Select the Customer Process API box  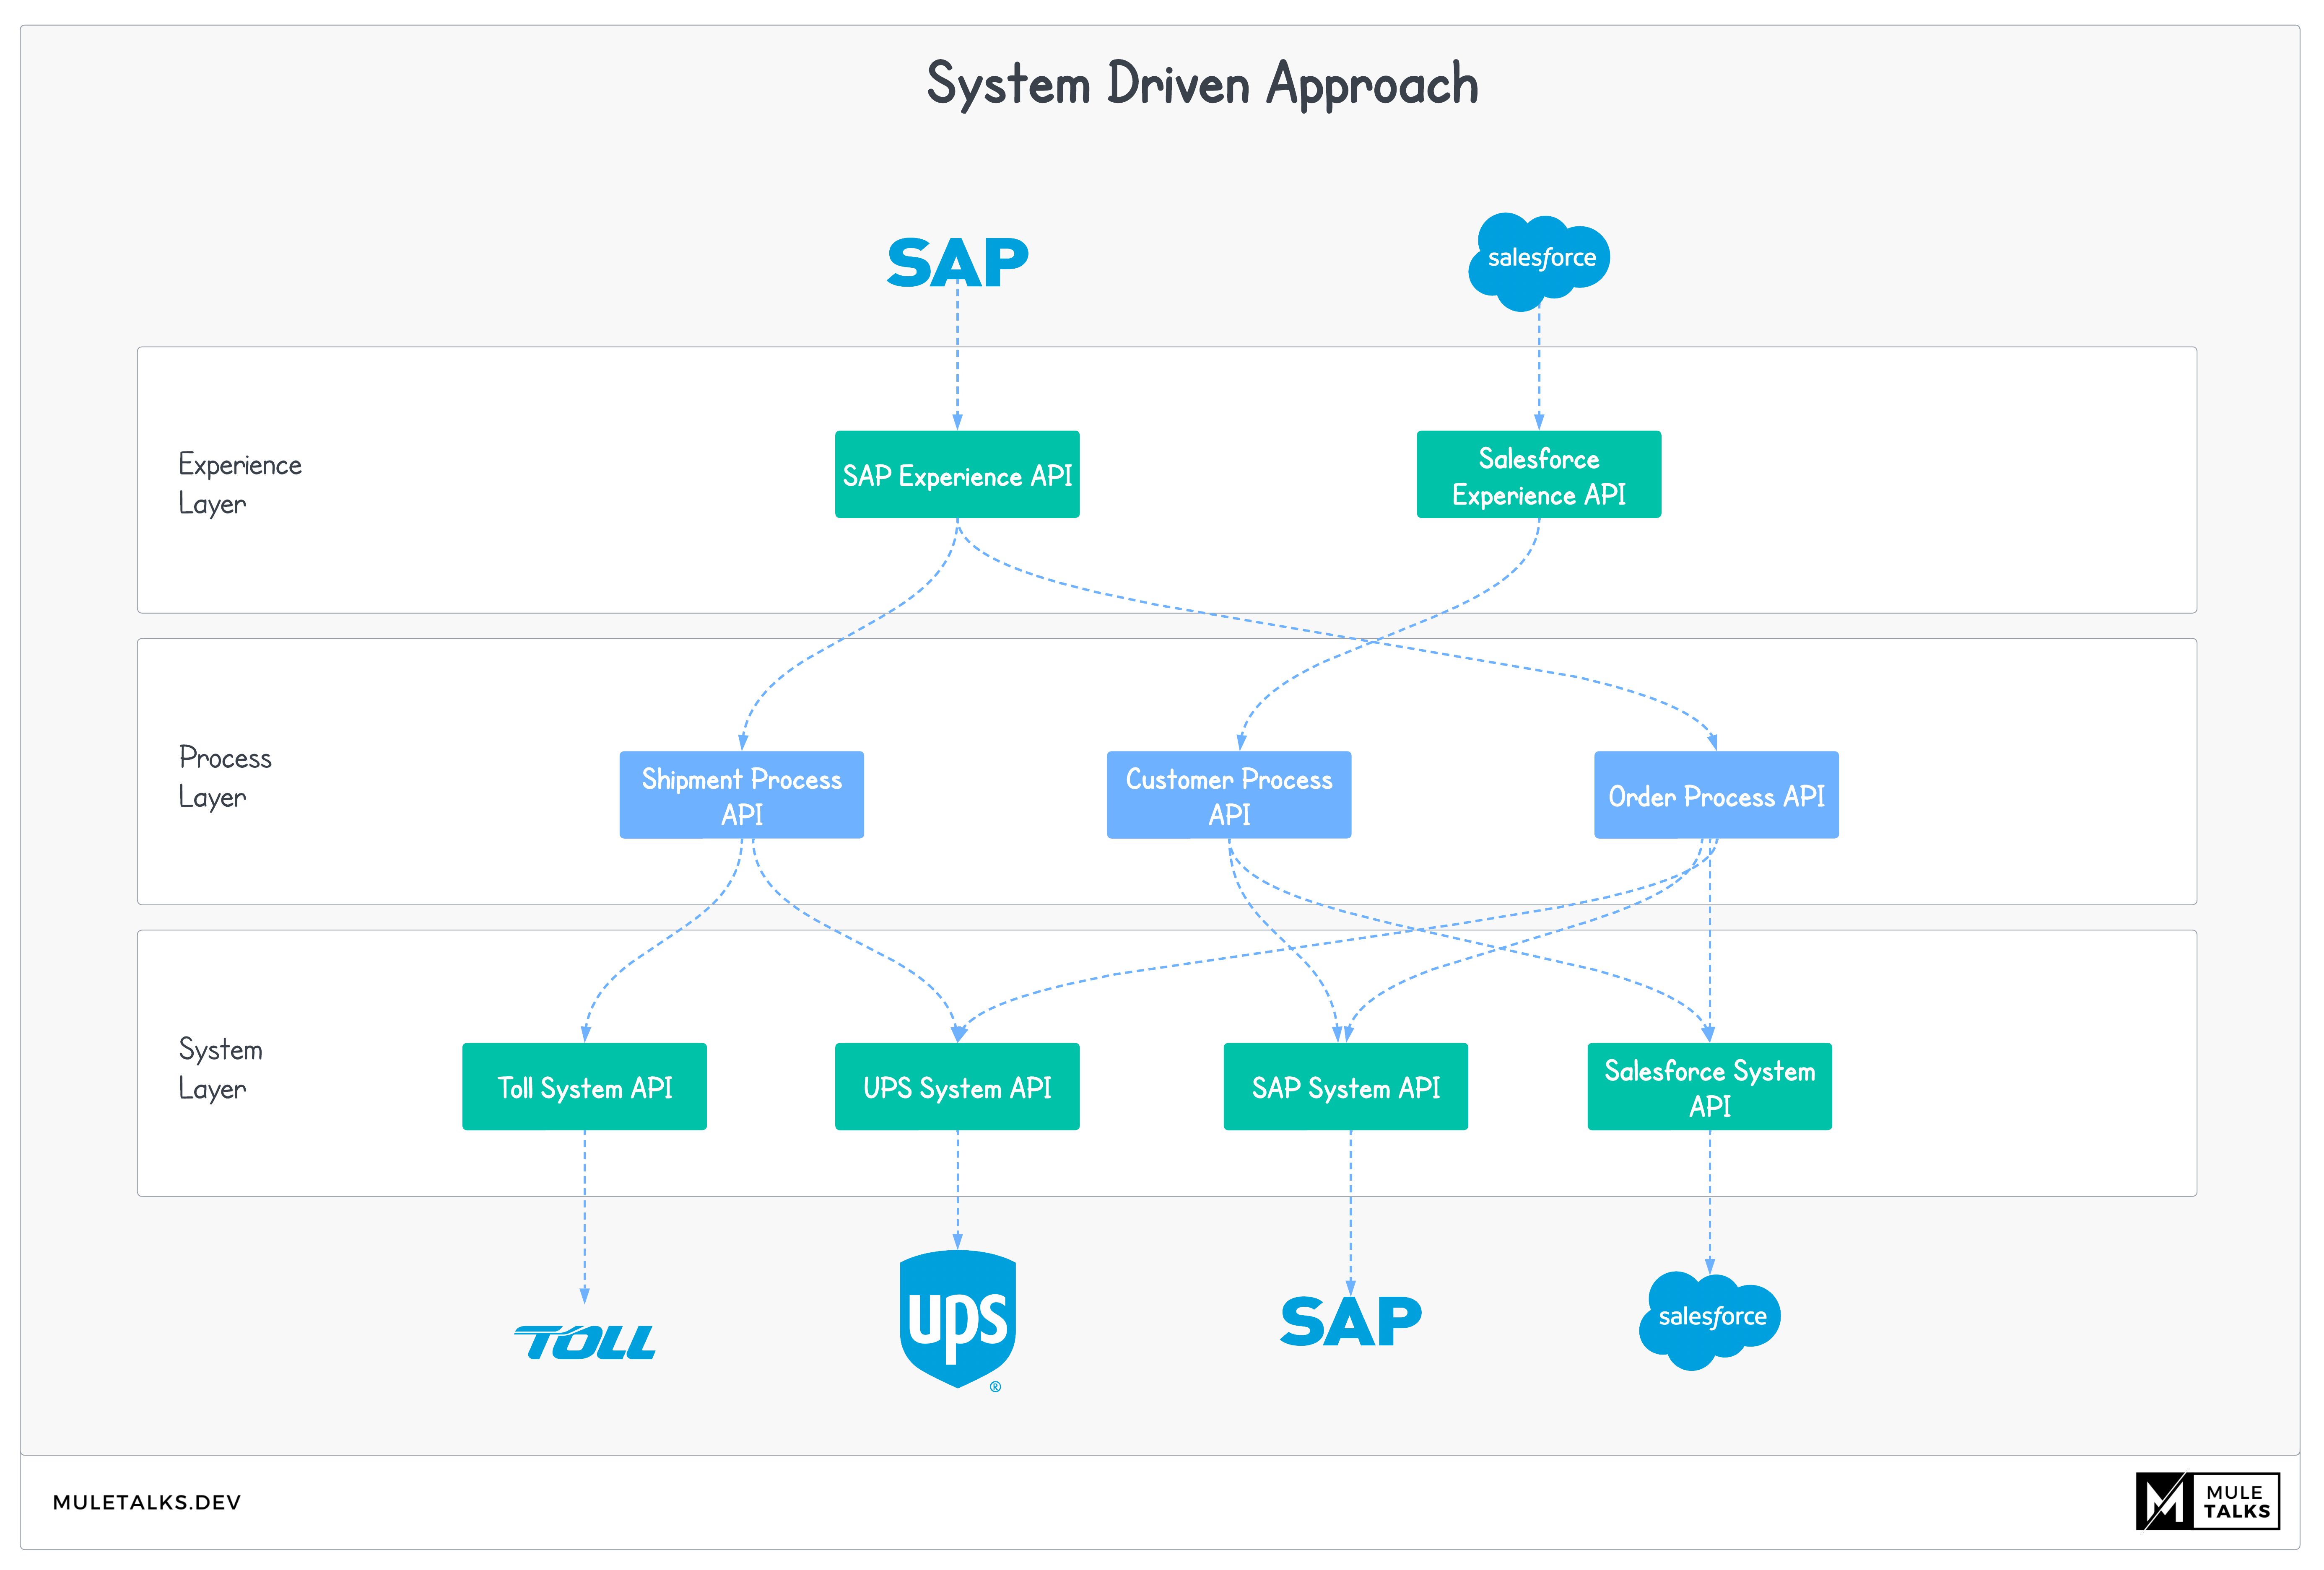(1228, 795)
